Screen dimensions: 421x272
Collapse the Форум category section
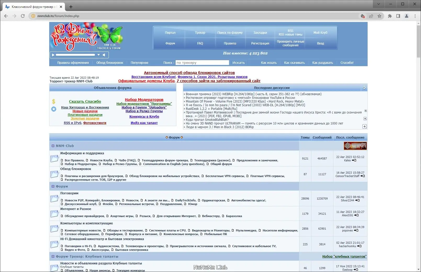(x=53, y=186)
